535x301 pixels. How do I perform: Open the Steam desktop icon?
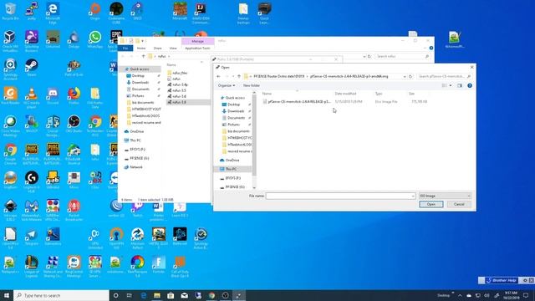tap(32, 68)
